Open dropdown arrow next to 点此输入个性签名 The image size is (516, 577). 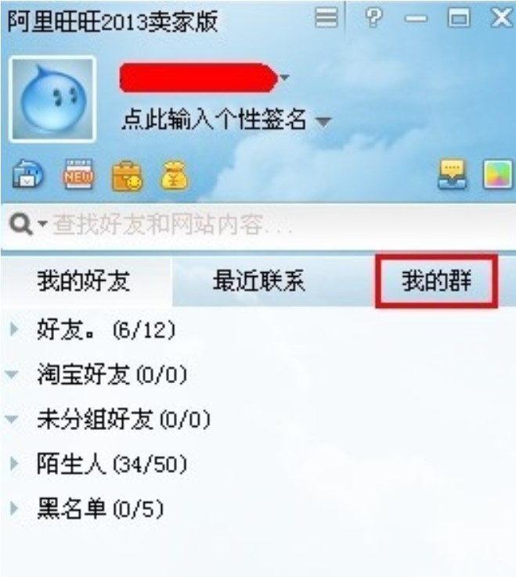(323, 121)
